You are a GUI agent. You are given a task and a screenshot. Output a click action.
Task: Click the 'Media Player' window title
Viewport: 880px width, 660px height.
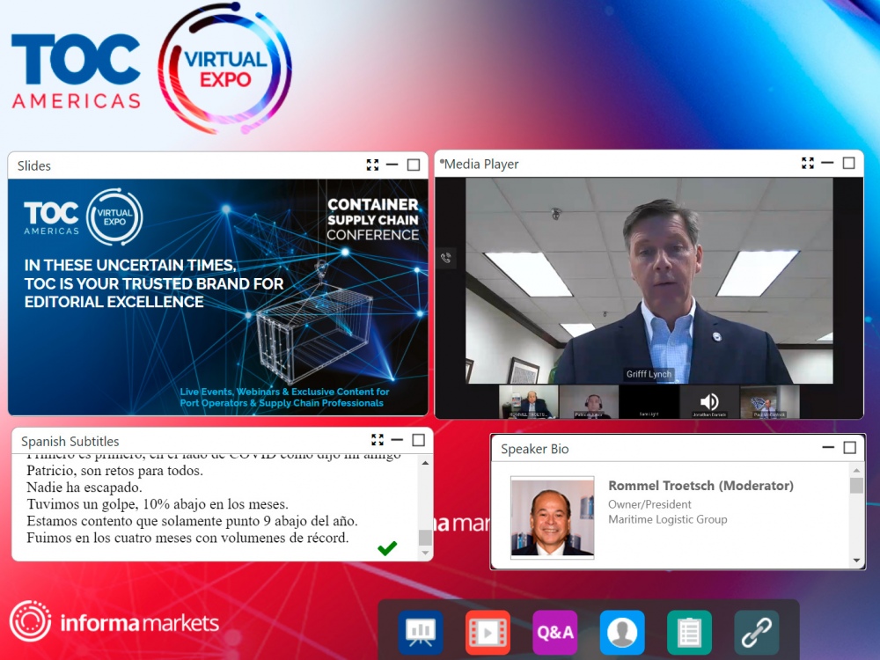pos(481,164)
